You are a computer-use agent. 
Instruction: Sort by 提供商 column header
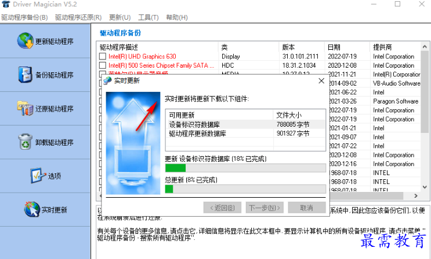click(x=395, y=47)
